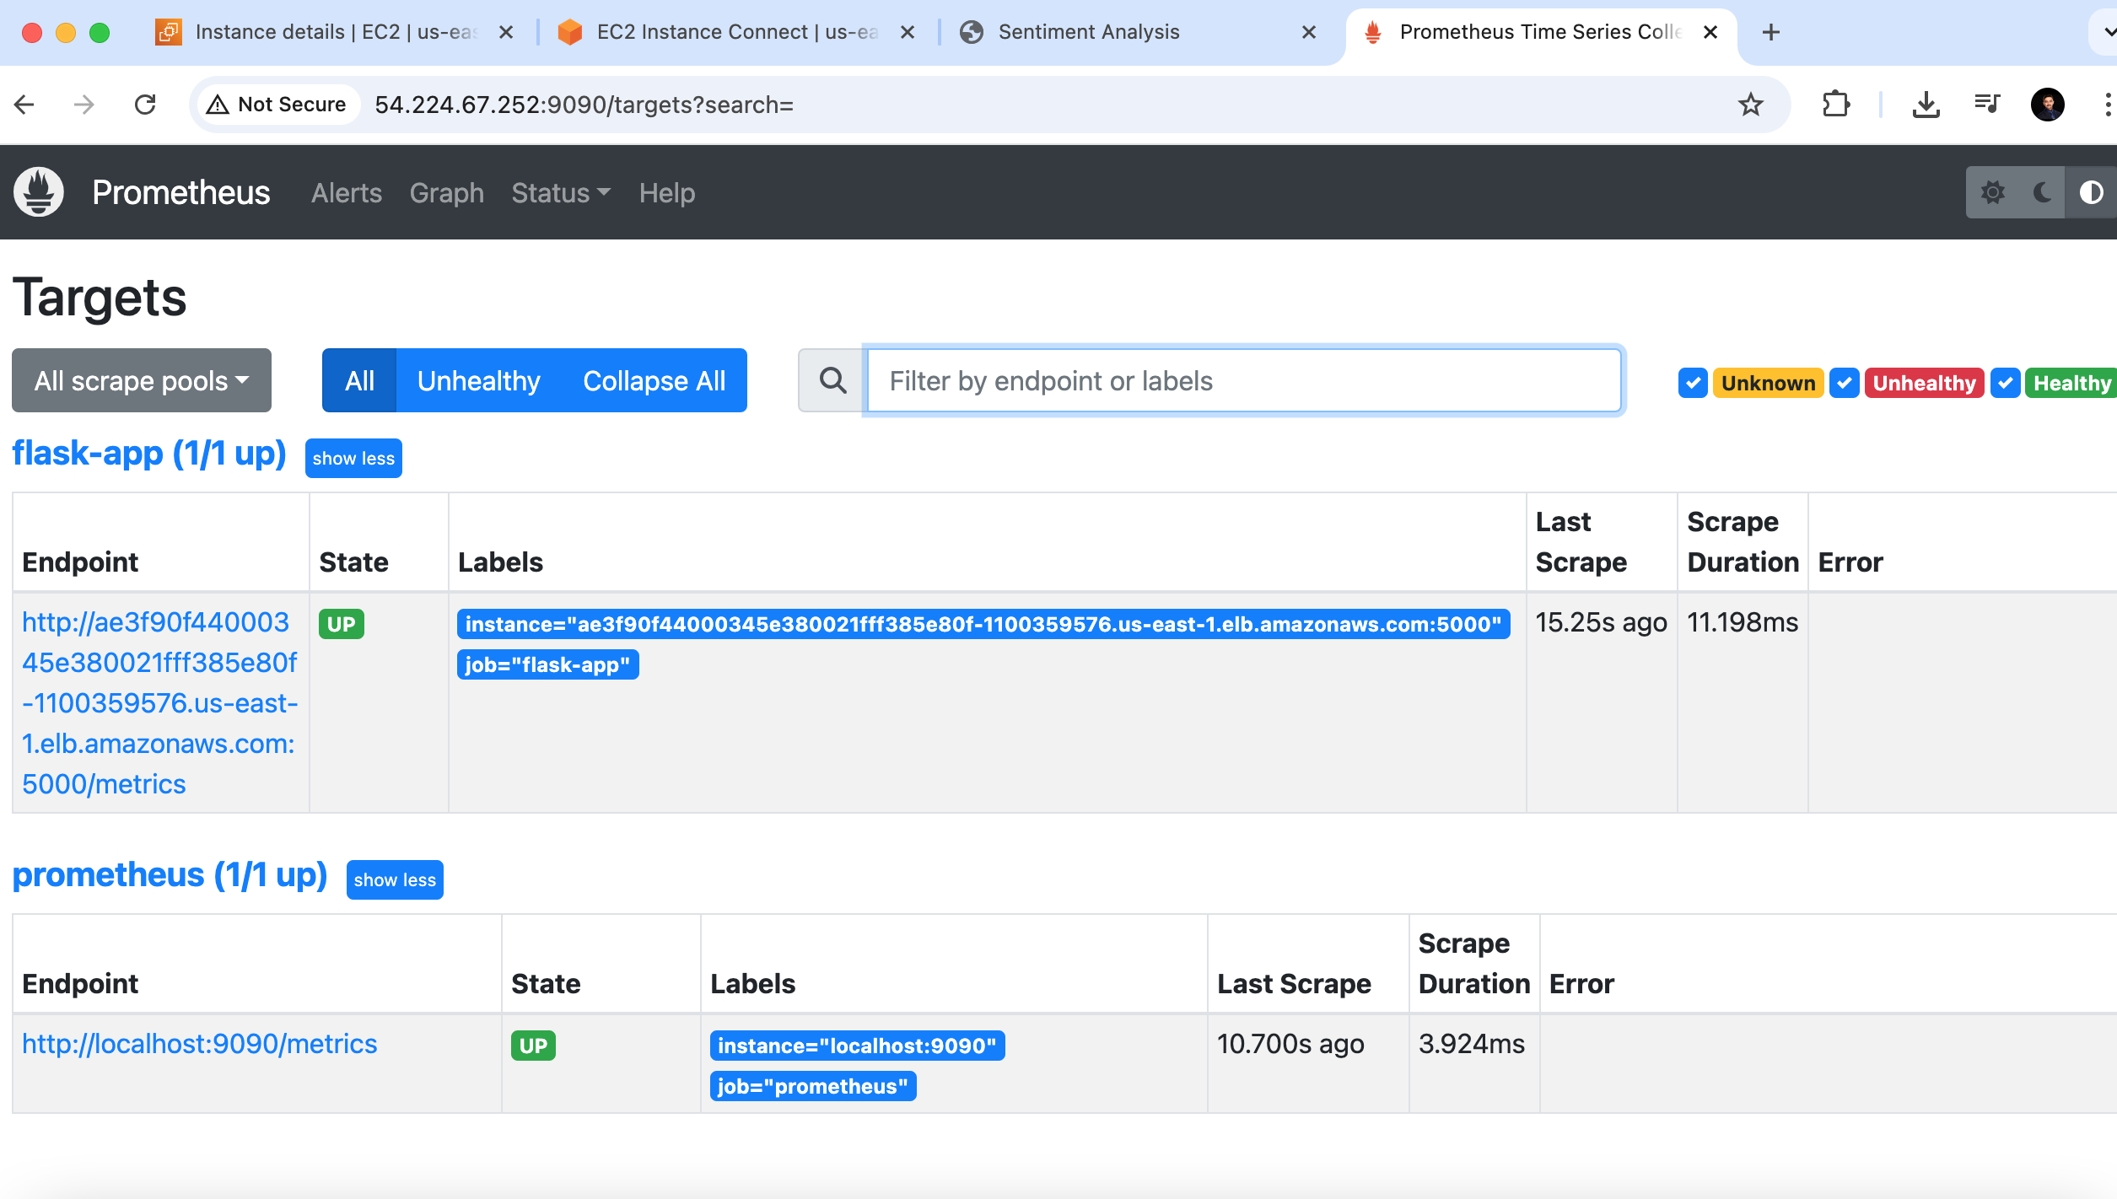The width and height of the screenshot is (2117, 1199).
Task: Show only Unhealthy targets button
Action: 479,380
